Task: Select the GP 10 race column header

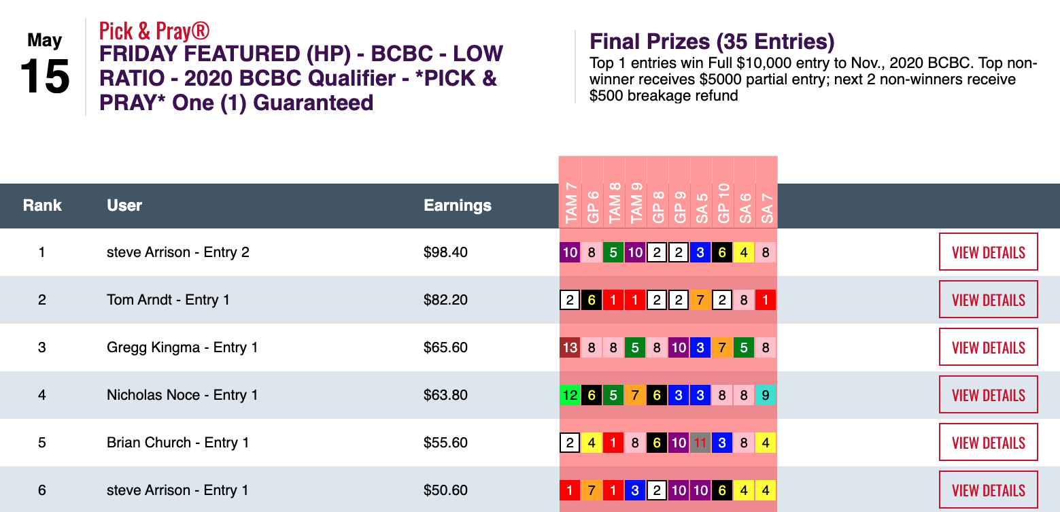Action: (x=722, y=203)
